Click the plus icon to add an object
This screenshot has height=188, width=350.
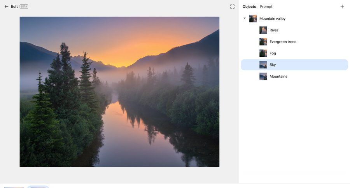pos(342,7)
